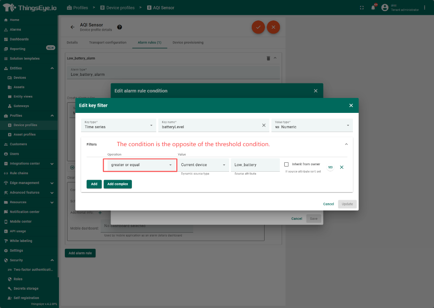Clear the batteryLevel key name field
The image size is (434, 308).
[x=264, y=125]
